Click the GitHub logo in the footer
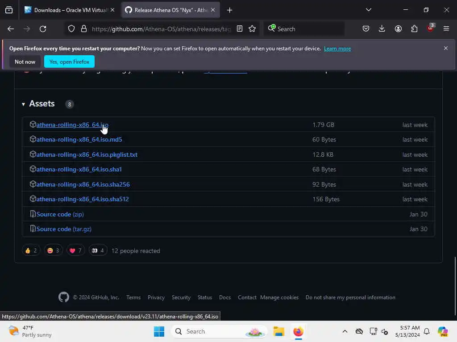This screenshot has height=342, width=457. [63, 297]
